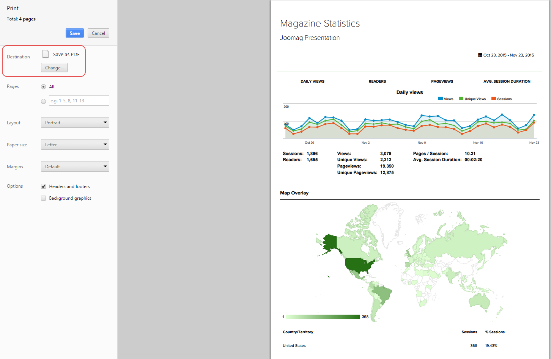Screen dimensions: 551x359
Task: Click the green Unique Views legend square
Action: (x=461, y=99)
